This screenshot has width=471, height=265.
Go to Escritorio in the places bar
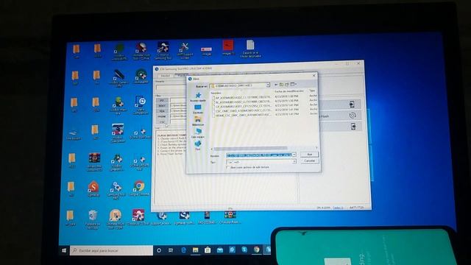(x=198, y=109)
